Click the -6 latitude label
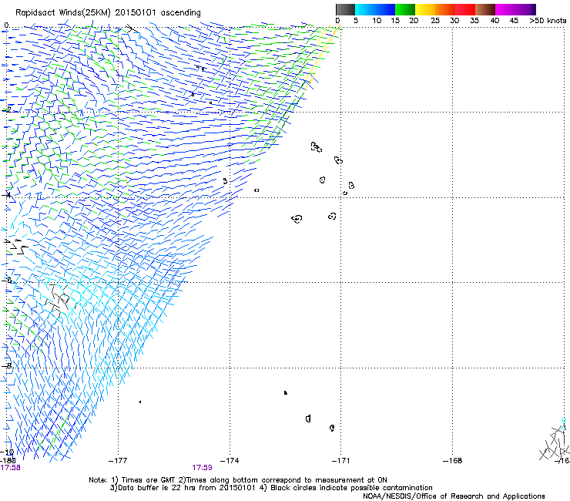Screen dimensions: 570x501 coord(6,281)
